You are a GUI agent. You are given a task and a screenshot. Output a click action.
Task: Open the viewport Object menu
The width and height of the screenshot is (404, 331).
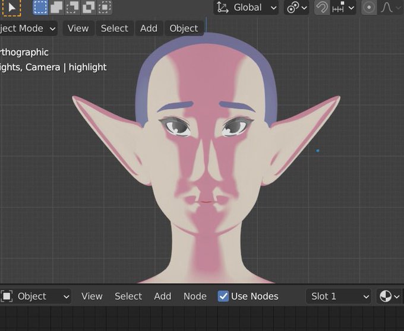click(184, 28)
